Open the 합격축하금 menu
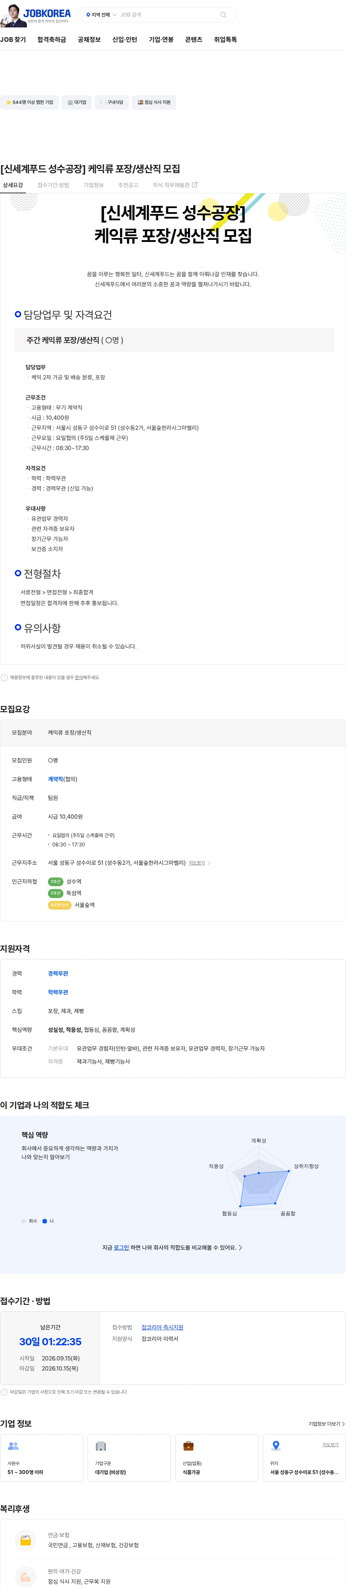 click(x=52, y=39)
